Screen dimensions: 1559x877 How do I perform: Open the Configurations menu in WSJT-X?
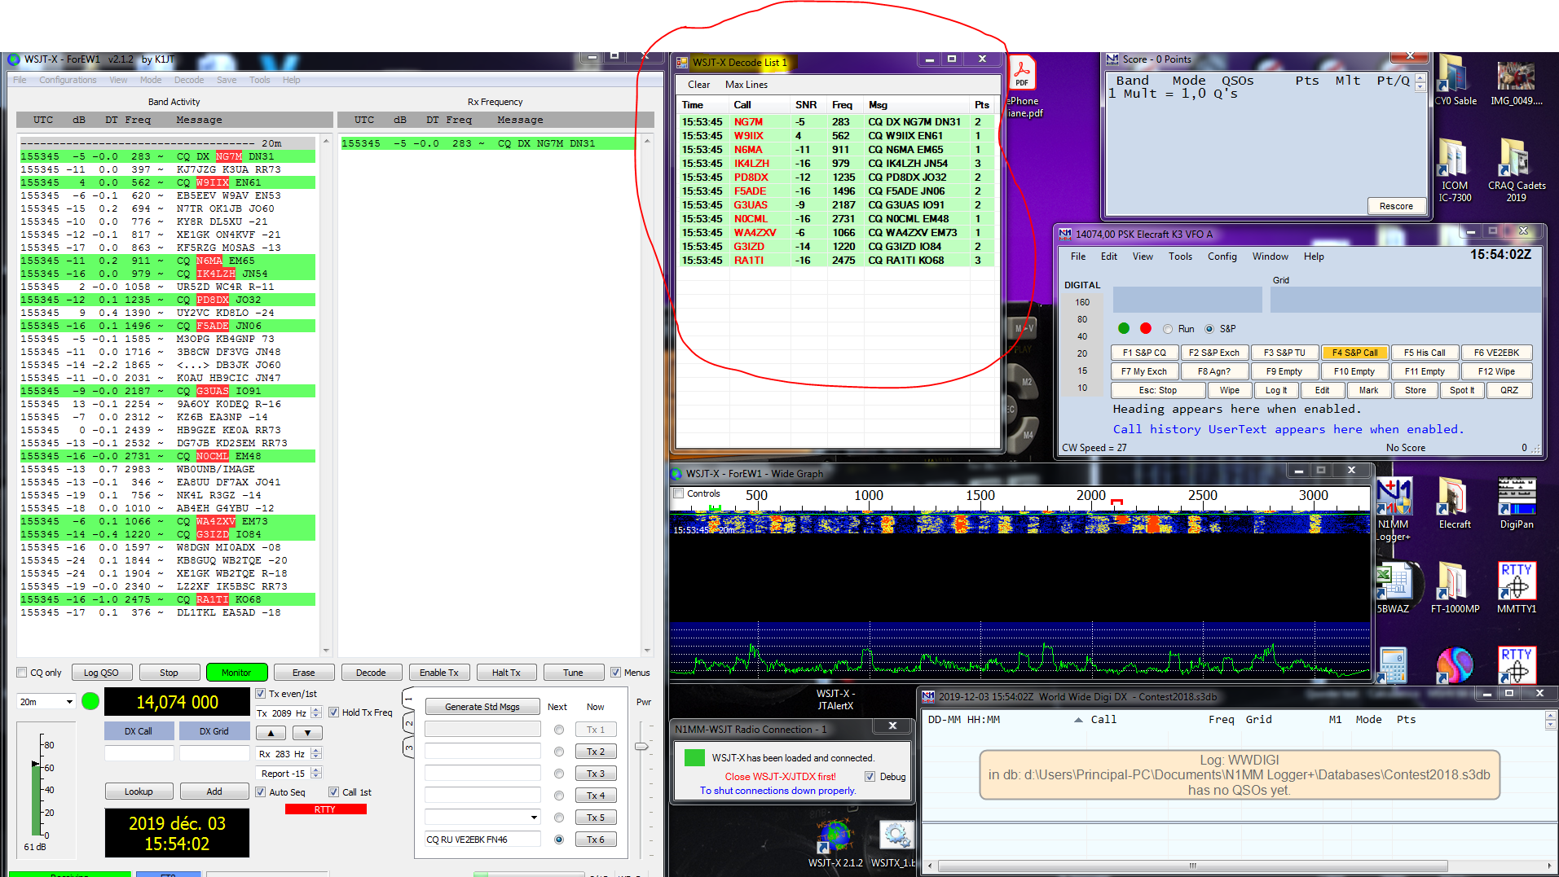(68, 80)
